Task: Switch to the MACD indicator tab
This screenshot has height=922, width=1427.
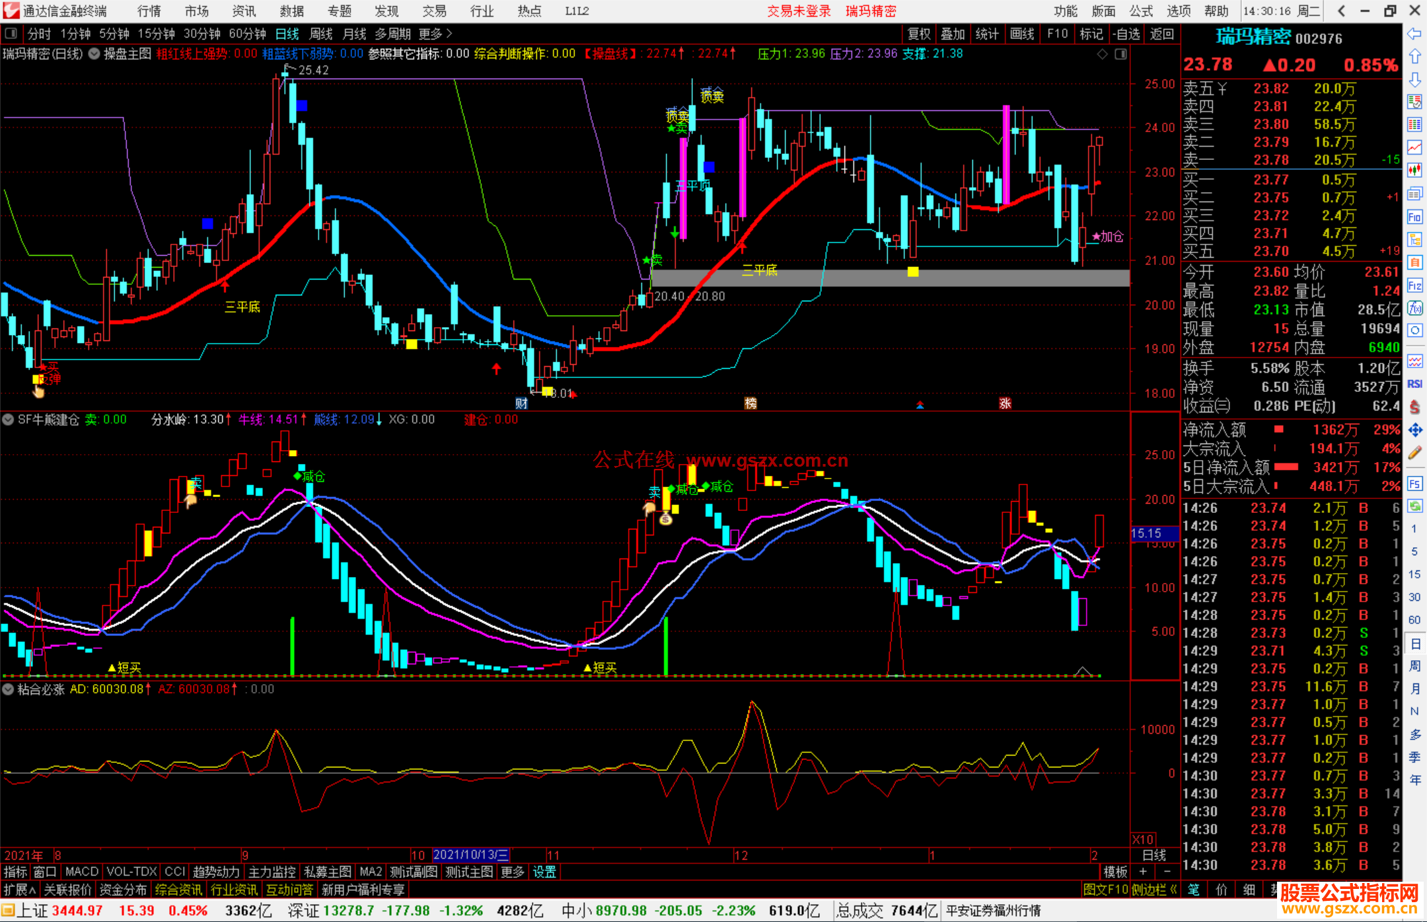Action: [x=82, y=872]
